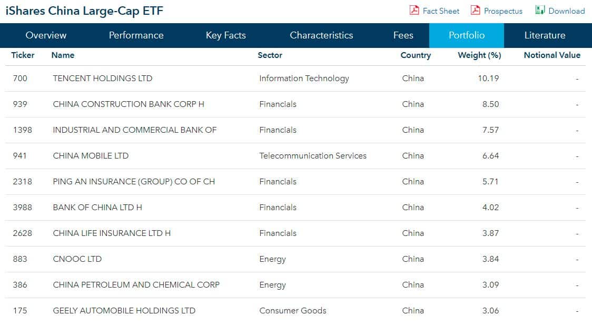The image size is (592, 325).
Task: Select the Characteristics tab
Action: 321,35
